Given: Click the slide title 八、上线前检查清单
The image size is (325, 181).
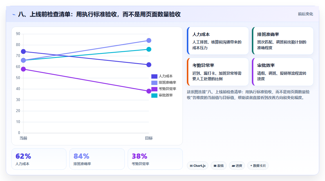Looking at the screenshot, I should [100, 14].
